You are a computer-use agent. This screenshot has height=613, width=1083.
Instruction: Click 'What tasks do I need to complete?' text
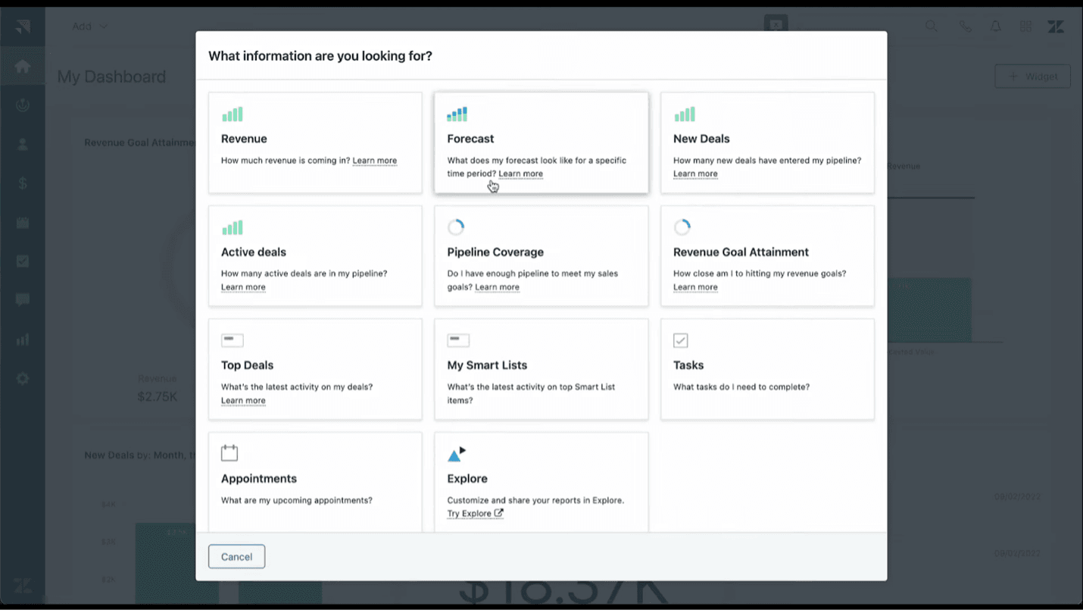tap(741, 387)
